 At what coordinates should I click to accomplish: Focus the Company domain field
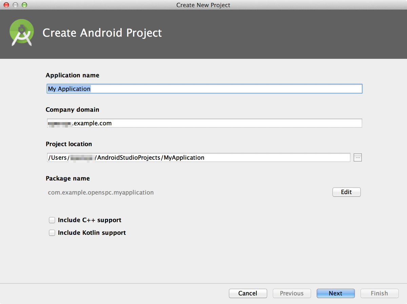coord(205,123)
